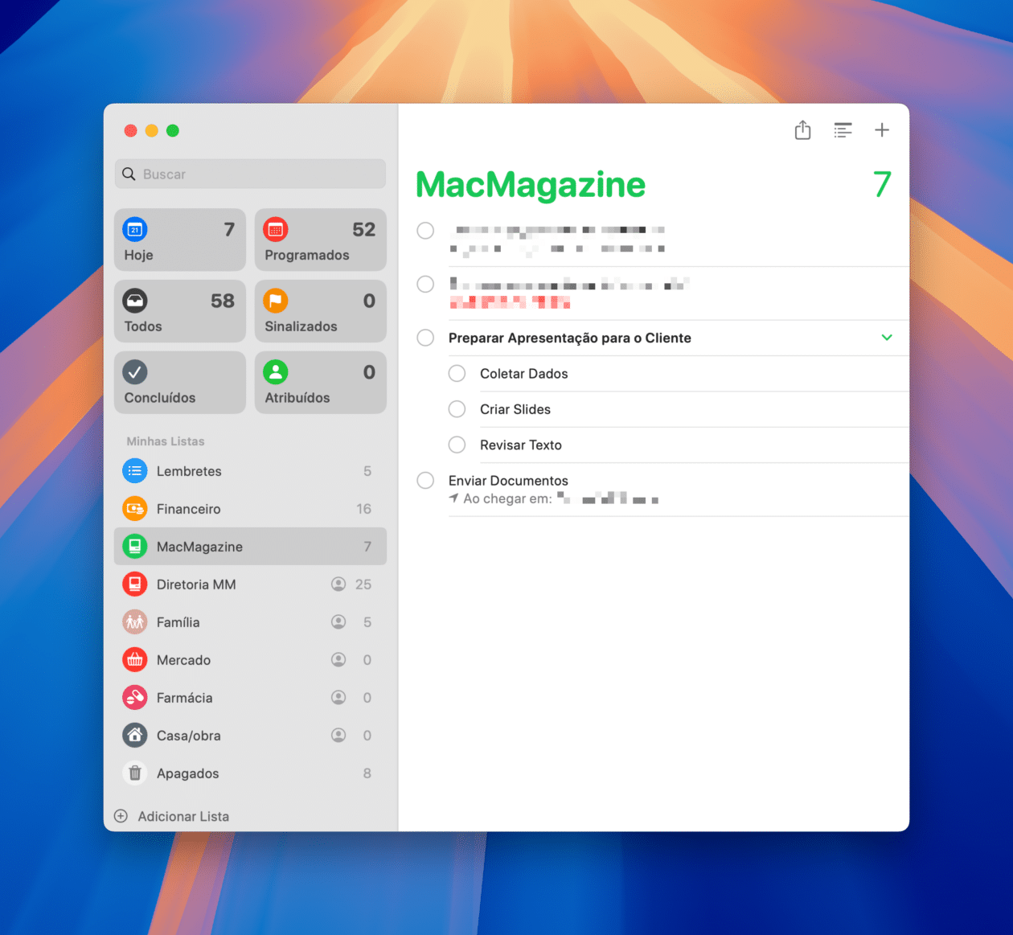Mark Coletar Dados as completed
Screen dimensions: 1013x935
coord(457,373)
